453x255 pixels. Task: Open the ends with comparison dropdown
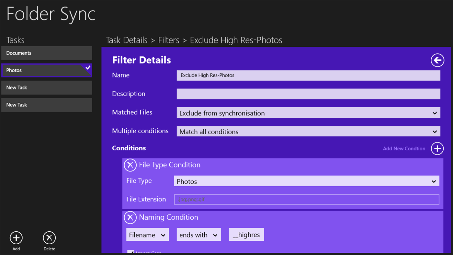click(198, 234)
